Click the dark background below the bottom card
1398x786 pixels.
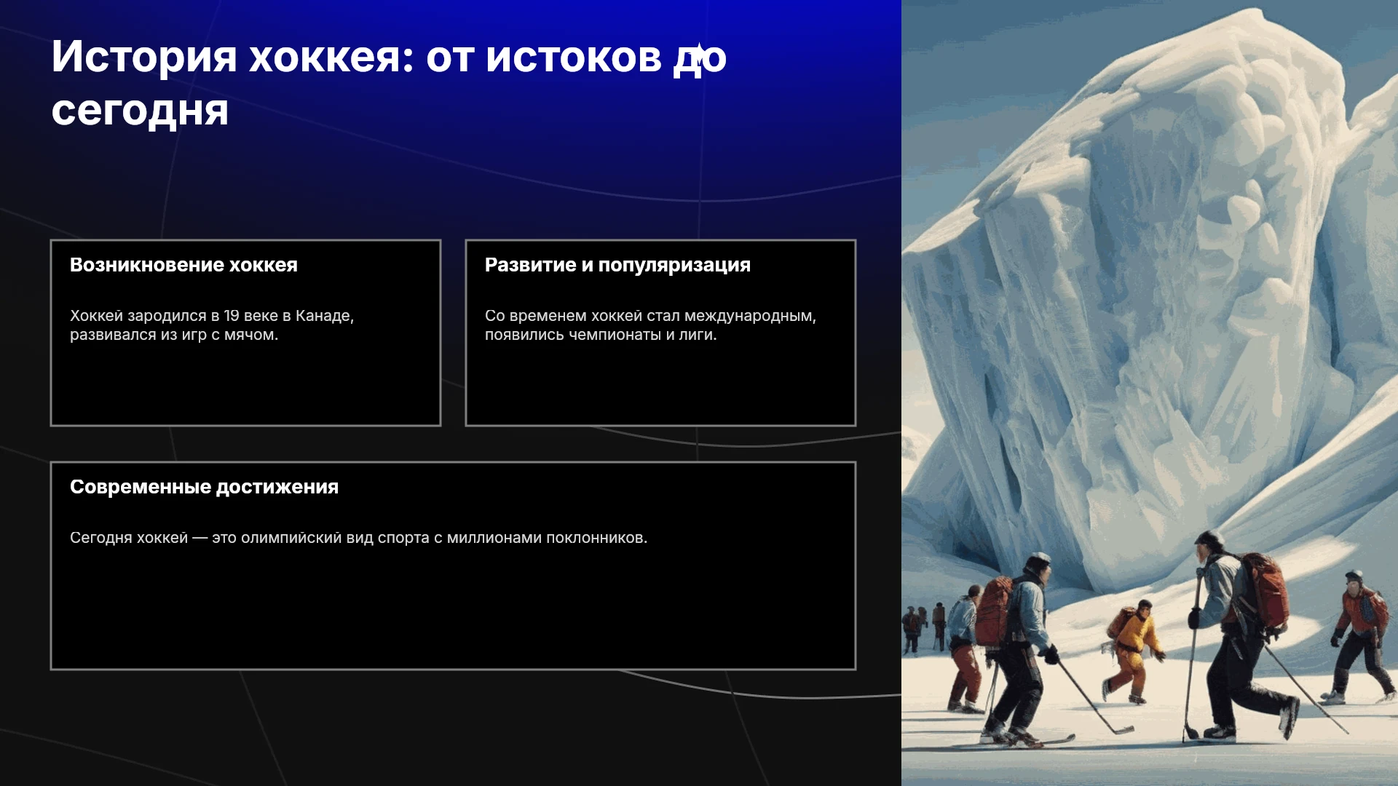click(451, 728)
